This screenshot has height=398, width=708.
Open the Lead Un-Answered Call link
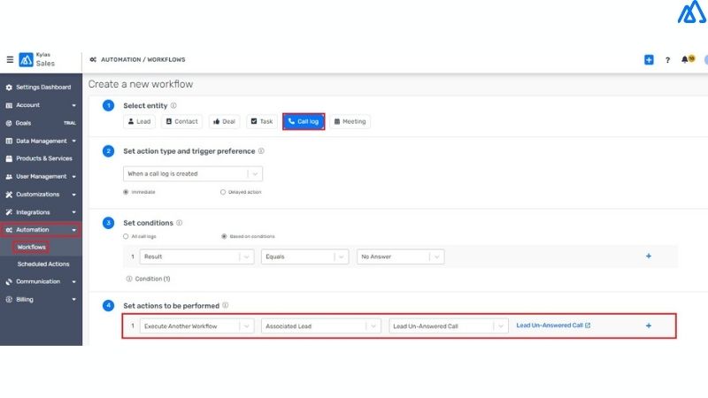553,325
